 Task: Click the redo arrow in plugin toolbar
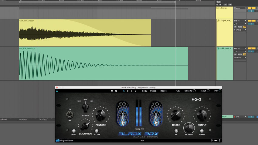116,91
